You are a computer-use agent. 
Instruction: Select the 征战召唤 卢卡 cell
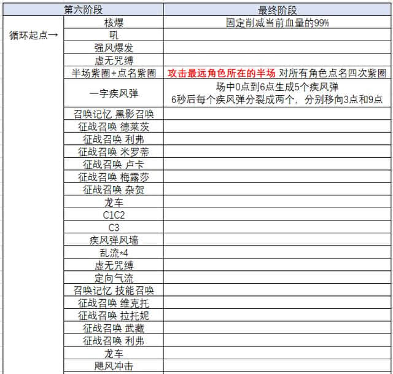click(x=114, y=164)
